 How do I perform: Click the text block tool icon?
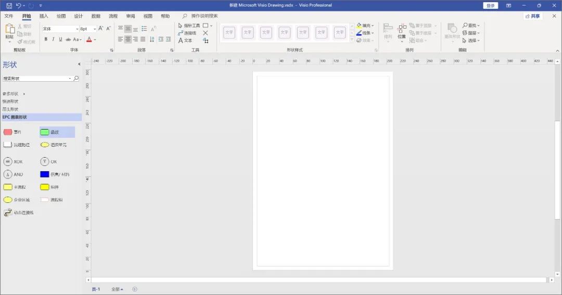[x=206, y=41]
